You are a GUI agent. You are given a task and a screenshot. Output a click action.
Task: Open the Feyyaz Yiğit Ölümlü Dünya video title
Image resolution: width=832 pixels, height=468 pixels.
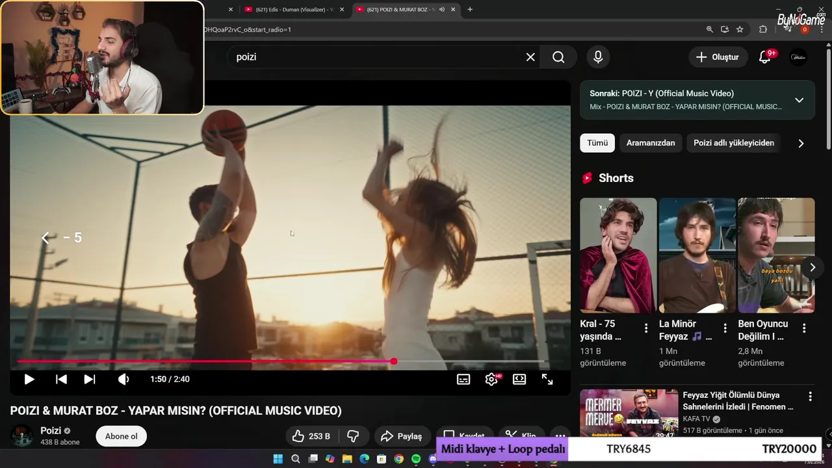738,400
